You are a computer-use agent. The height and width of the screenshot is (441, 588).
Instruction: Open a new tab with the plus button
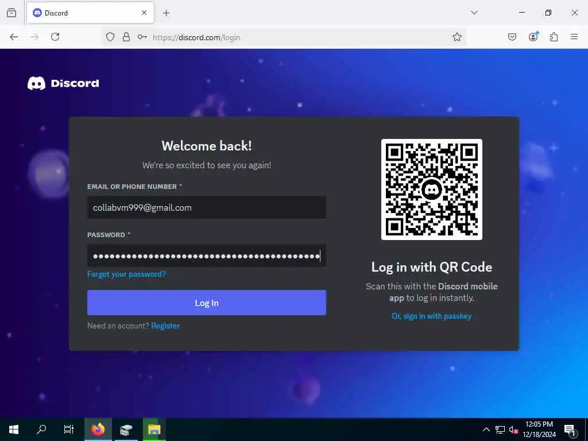[166, 13]
